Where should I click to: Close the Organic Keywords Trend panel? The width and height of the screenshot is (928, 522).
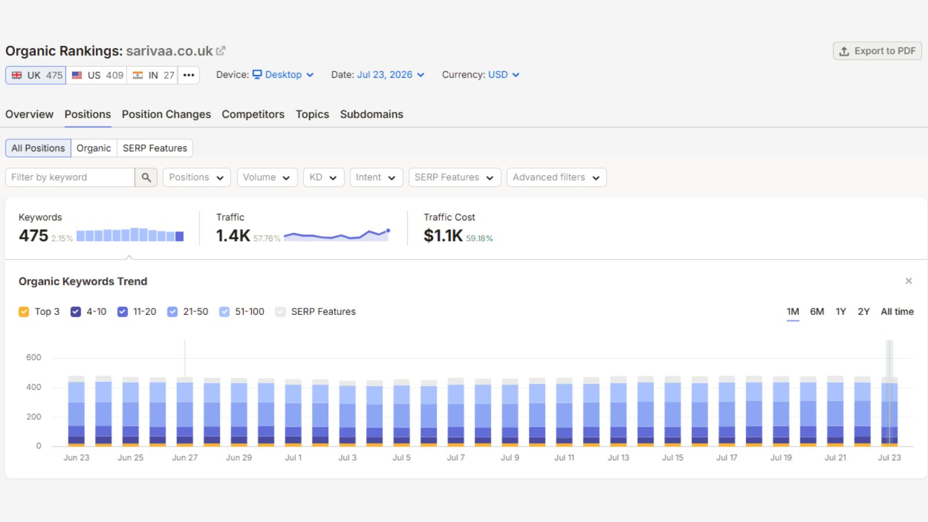[908, 281]
